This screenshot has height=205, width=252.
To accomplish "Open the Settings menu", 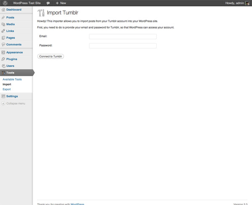I will (x=12, y=96).
